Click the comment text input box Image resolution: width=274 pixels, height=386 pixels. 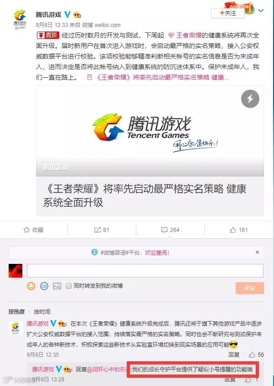145,271
